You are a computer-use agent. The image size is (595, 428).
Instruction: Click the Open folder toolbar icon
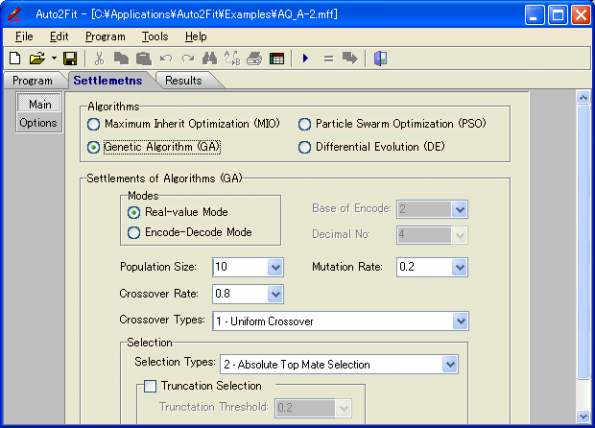(37, 59)
